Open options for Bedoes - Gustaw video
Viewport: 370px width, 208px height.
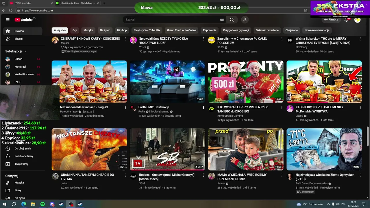(x=203, y=175)
